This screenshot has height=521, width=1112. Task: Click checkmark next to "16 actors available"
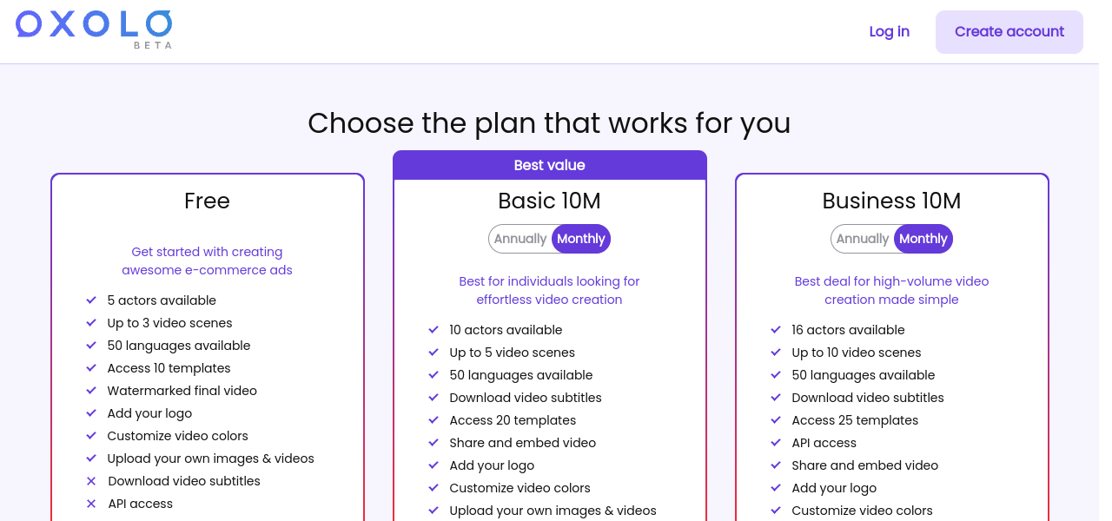pyautogui.click(x=776, y=330)
